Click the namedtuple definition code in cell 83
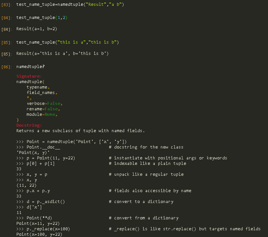The image size is (268, 237). [x=70, y=4]
